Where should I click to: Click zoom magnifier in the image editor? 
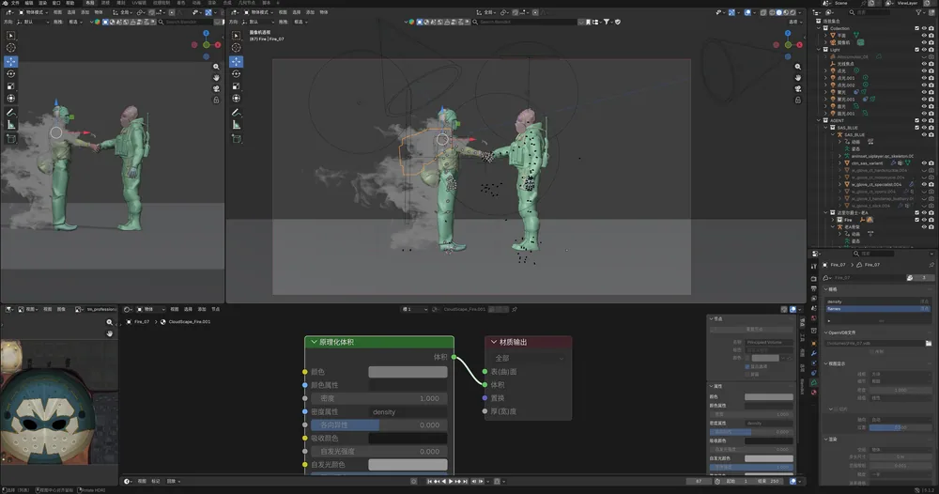pos(110,322)
